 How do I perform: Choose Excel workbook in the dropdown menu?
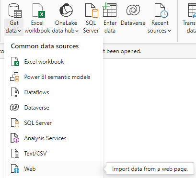(x=54, y=62)
